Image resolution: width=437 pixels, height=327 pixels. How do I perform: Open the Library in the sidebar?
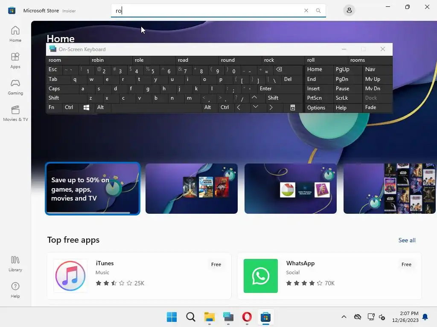(15, 264)
